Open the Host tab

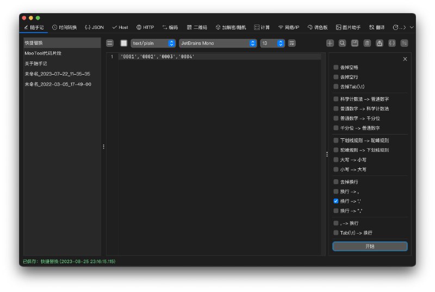point(120,27)
